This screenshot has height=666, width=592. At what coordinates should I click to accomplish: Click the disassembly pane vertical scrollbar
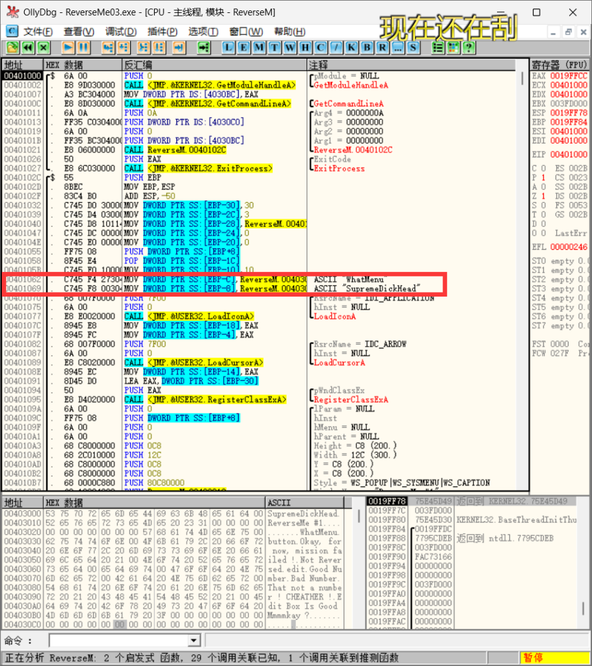click(x=521, y=260)
